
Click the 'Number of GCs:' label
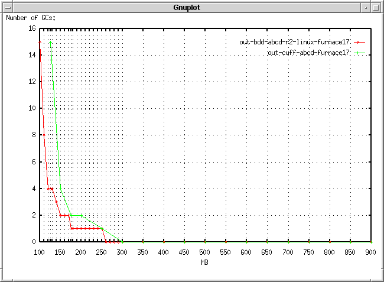[29, 18]
